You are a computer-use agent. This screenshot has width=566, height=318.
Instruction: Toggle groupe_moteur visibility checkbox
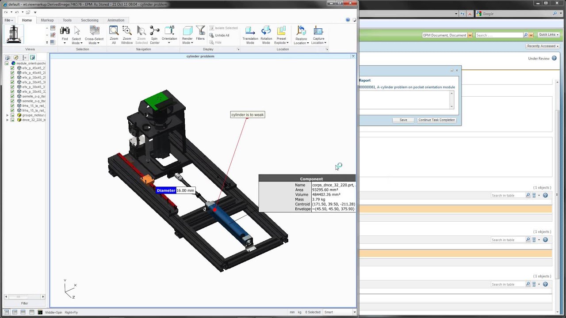click(12, 115)
